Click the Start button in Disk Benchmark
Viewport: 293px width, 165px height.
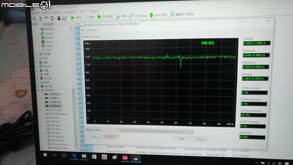click(x=94, y=136)
